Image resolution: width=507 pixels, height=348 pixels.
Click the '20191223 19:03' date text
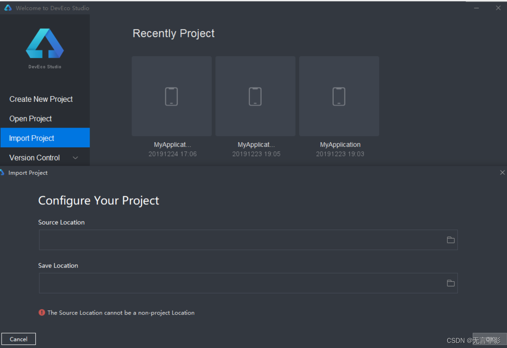[340, 154]
